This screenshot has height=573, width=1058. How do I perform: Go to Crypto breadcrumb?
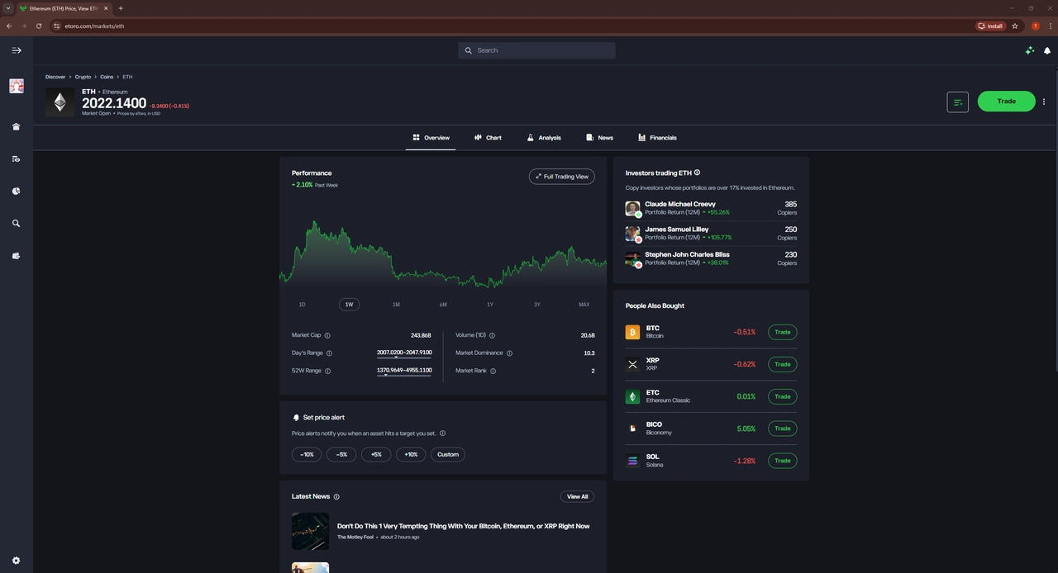pos(83,77)
